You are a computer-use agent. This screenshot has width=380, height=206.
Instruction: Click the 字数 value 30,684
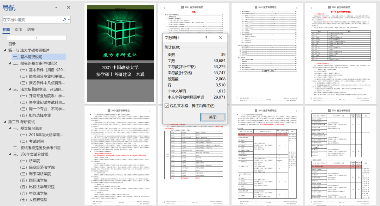click(x=219, y=61)
